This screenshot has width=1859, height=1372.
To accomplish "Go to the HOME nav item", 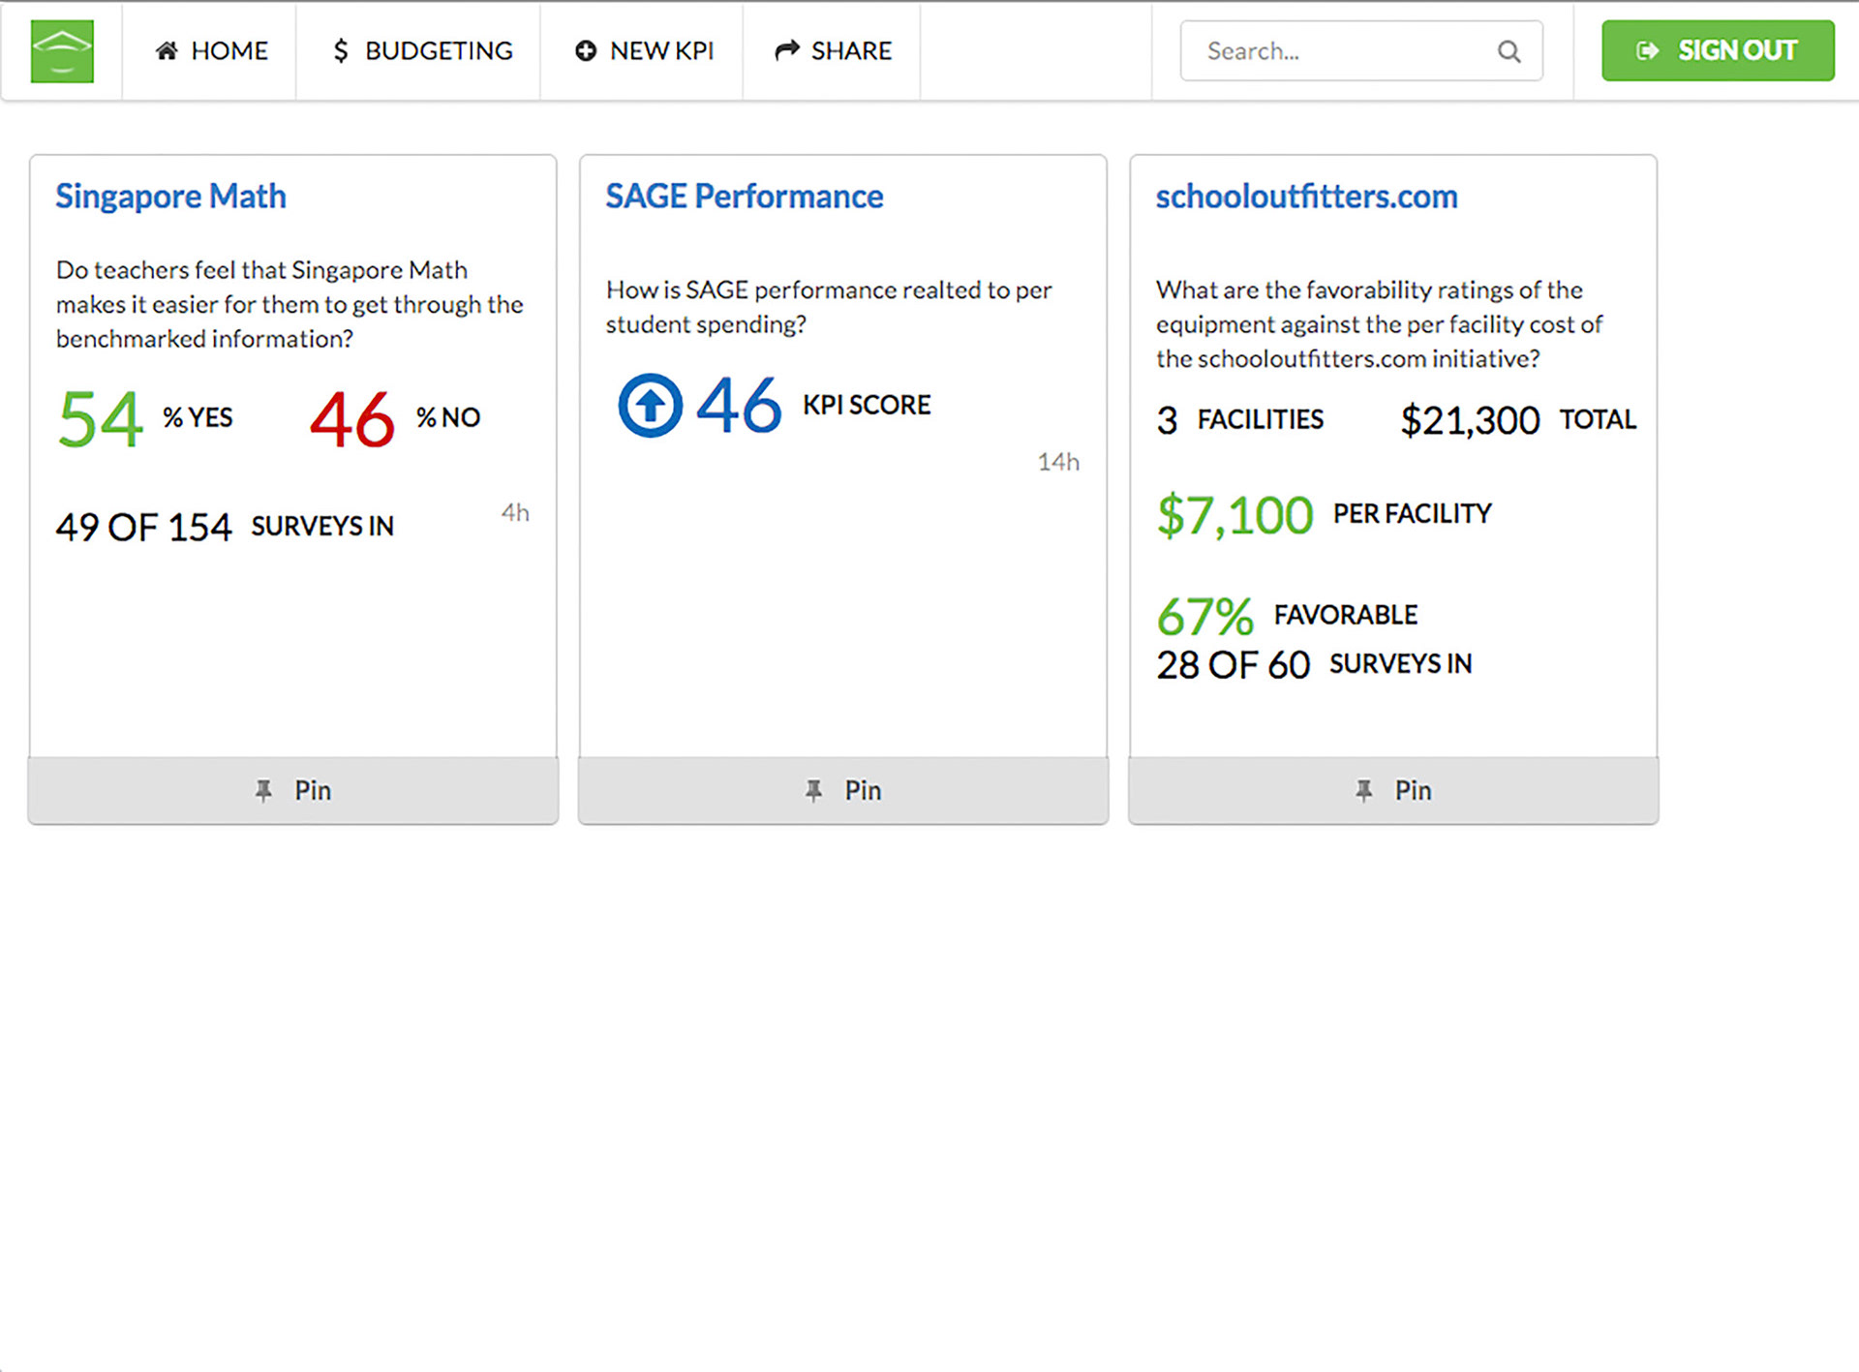I will tap(229, 50).
